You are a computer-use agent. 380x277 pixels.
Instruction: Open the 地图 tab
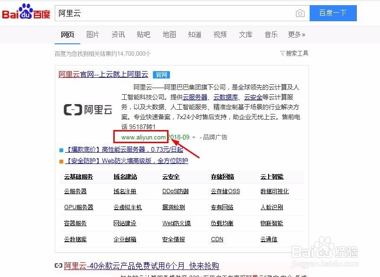169,34
